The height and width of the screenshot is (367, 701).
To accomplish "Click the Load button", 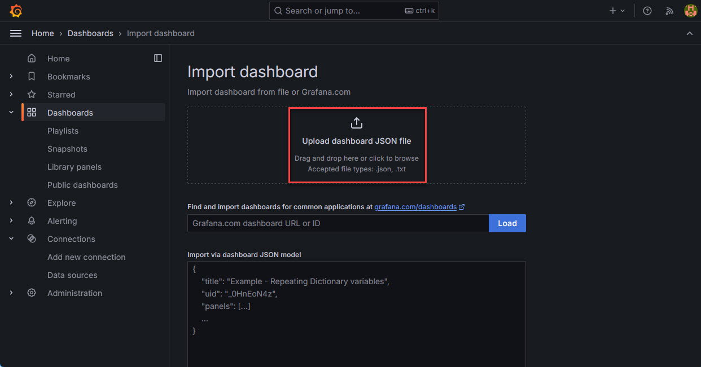I will point(507,223).
